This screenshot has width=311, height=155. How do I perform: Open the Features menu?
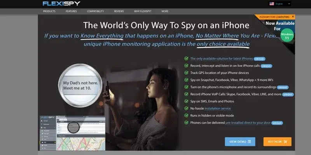[71, 11]
